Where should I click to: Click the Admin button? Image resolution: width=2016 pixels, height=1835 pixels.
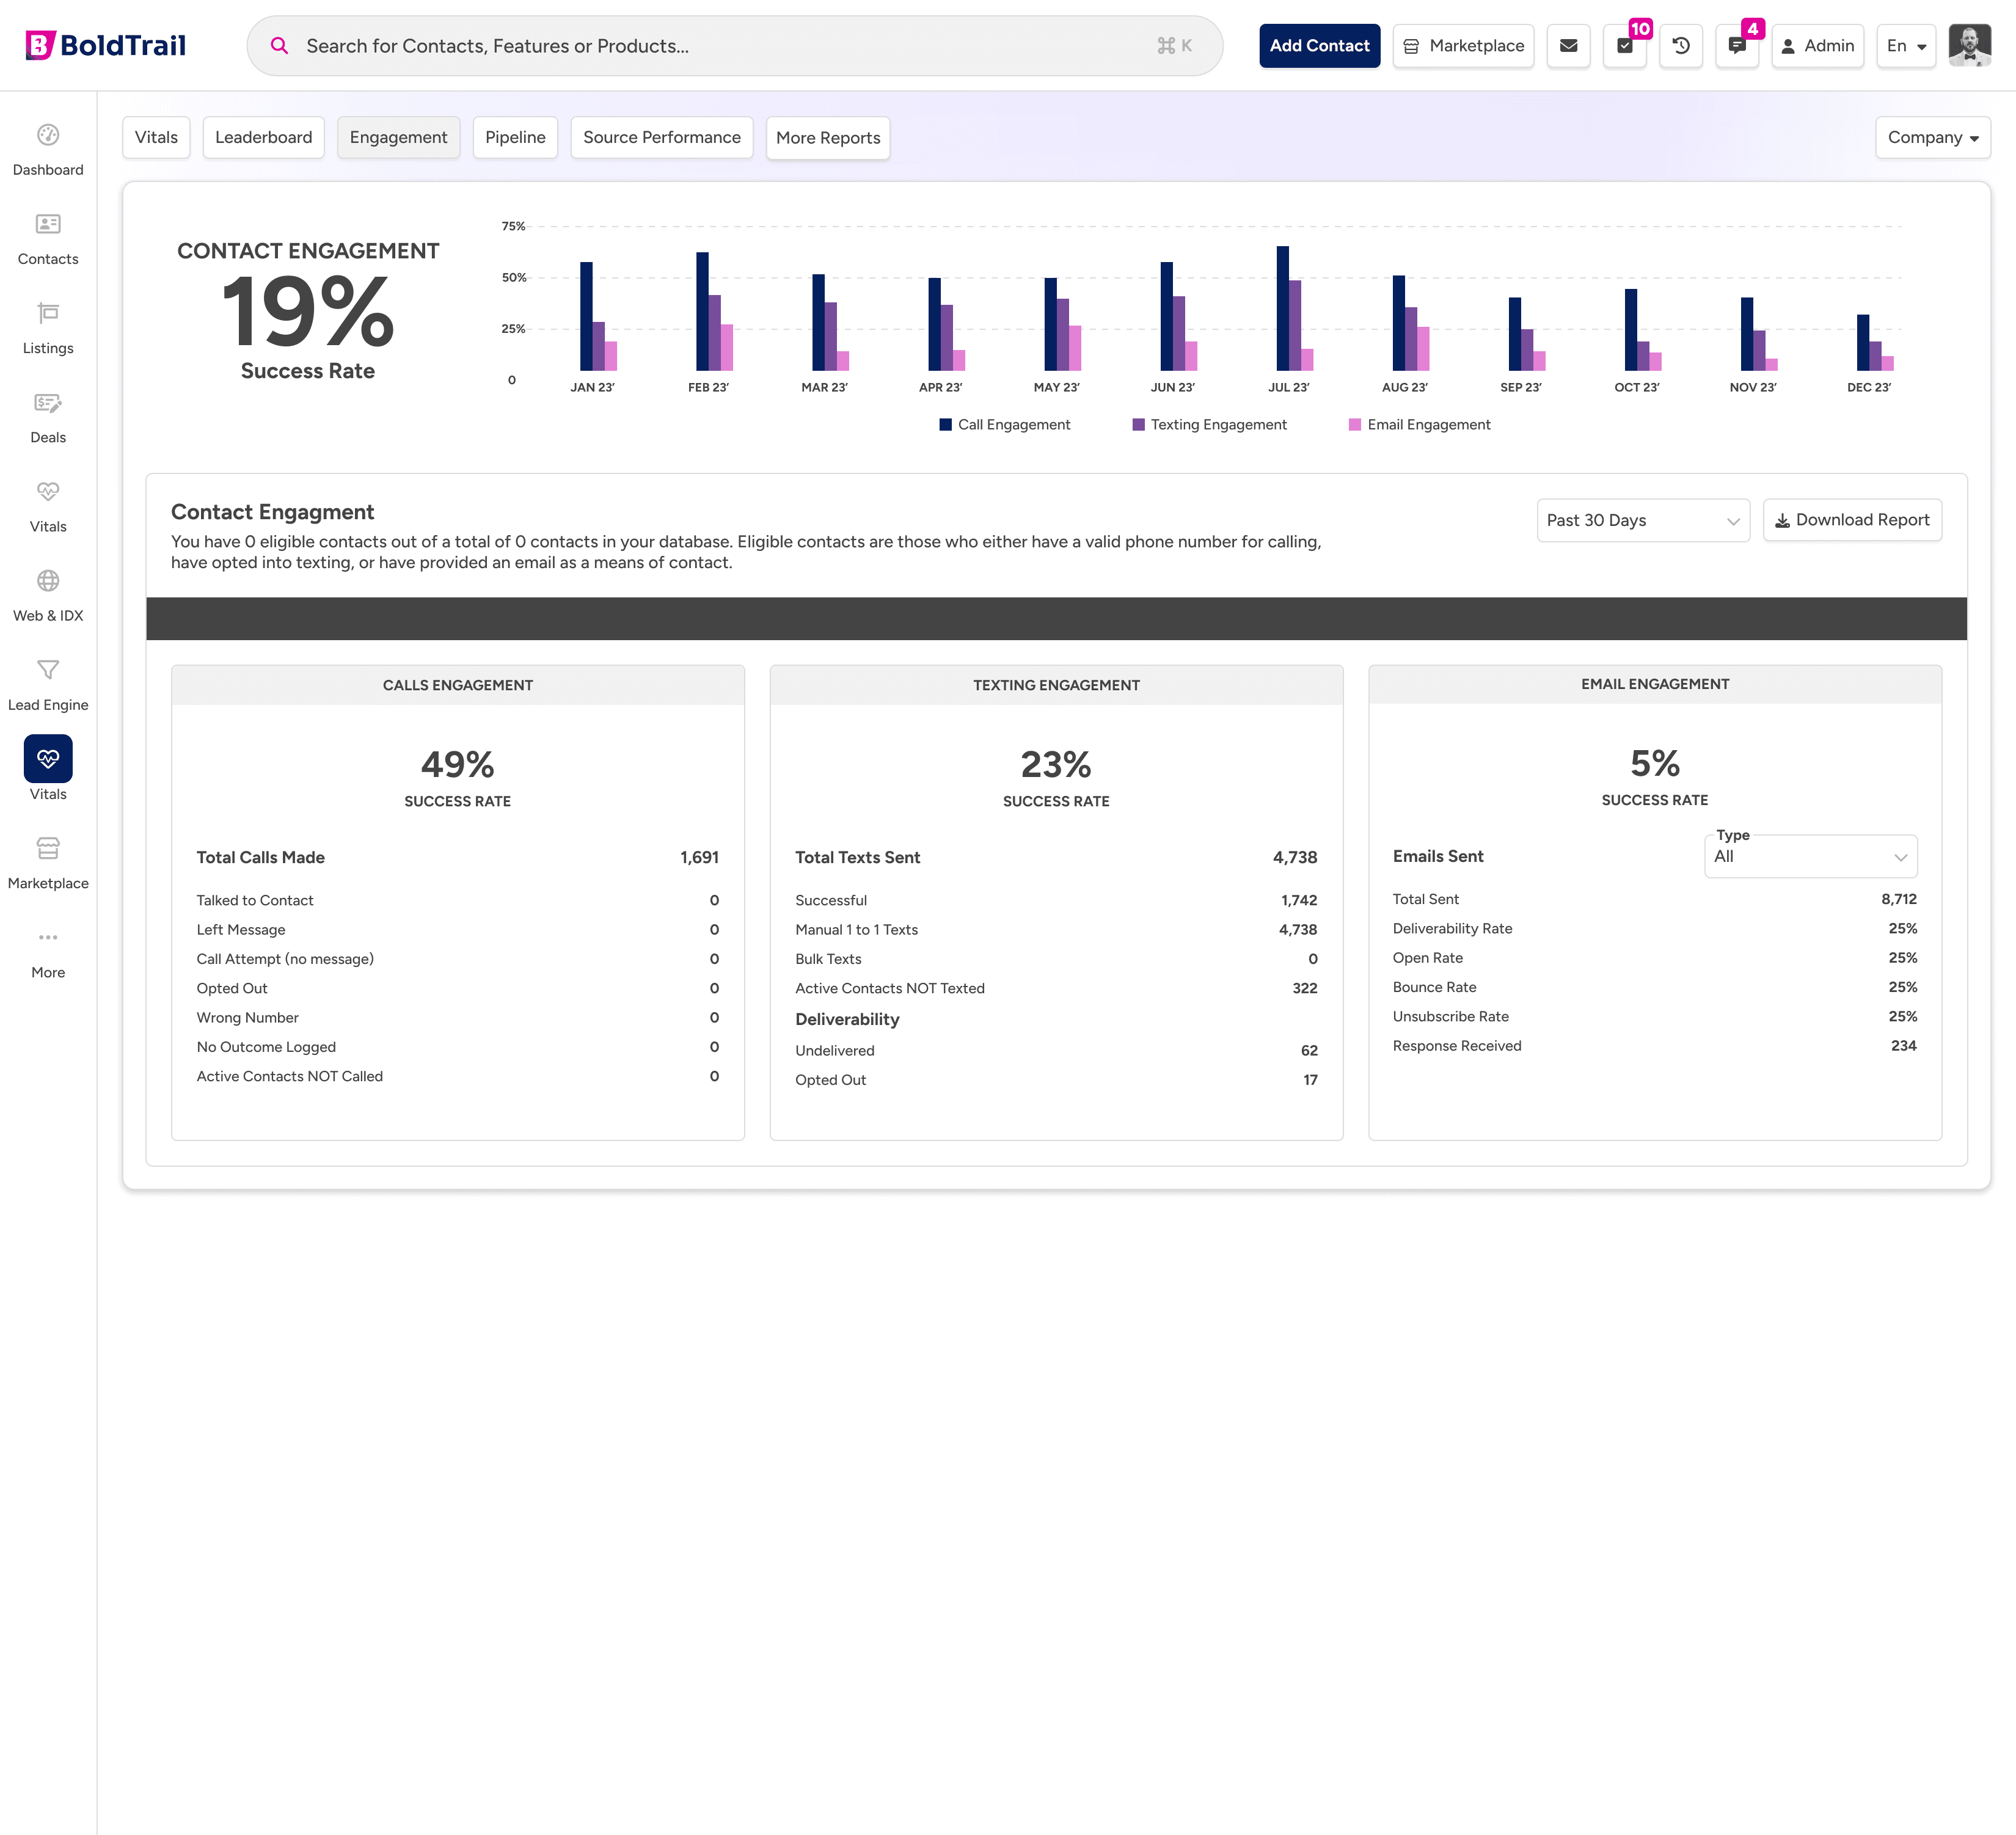(1817, 46)
